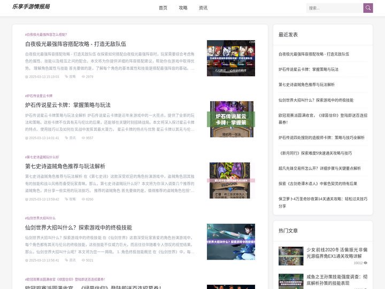The width and height of the screenshot is (385, 289).
Task: Click the eye views icon showing 5021
Action: click(83, 260)
